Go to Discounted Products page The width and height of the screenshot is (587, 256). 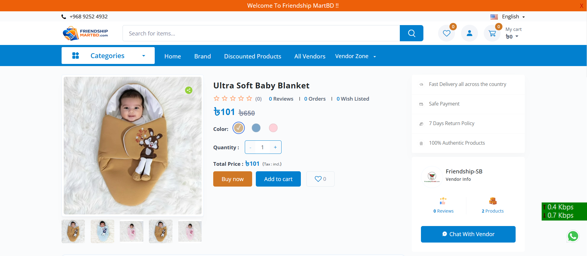252,56
